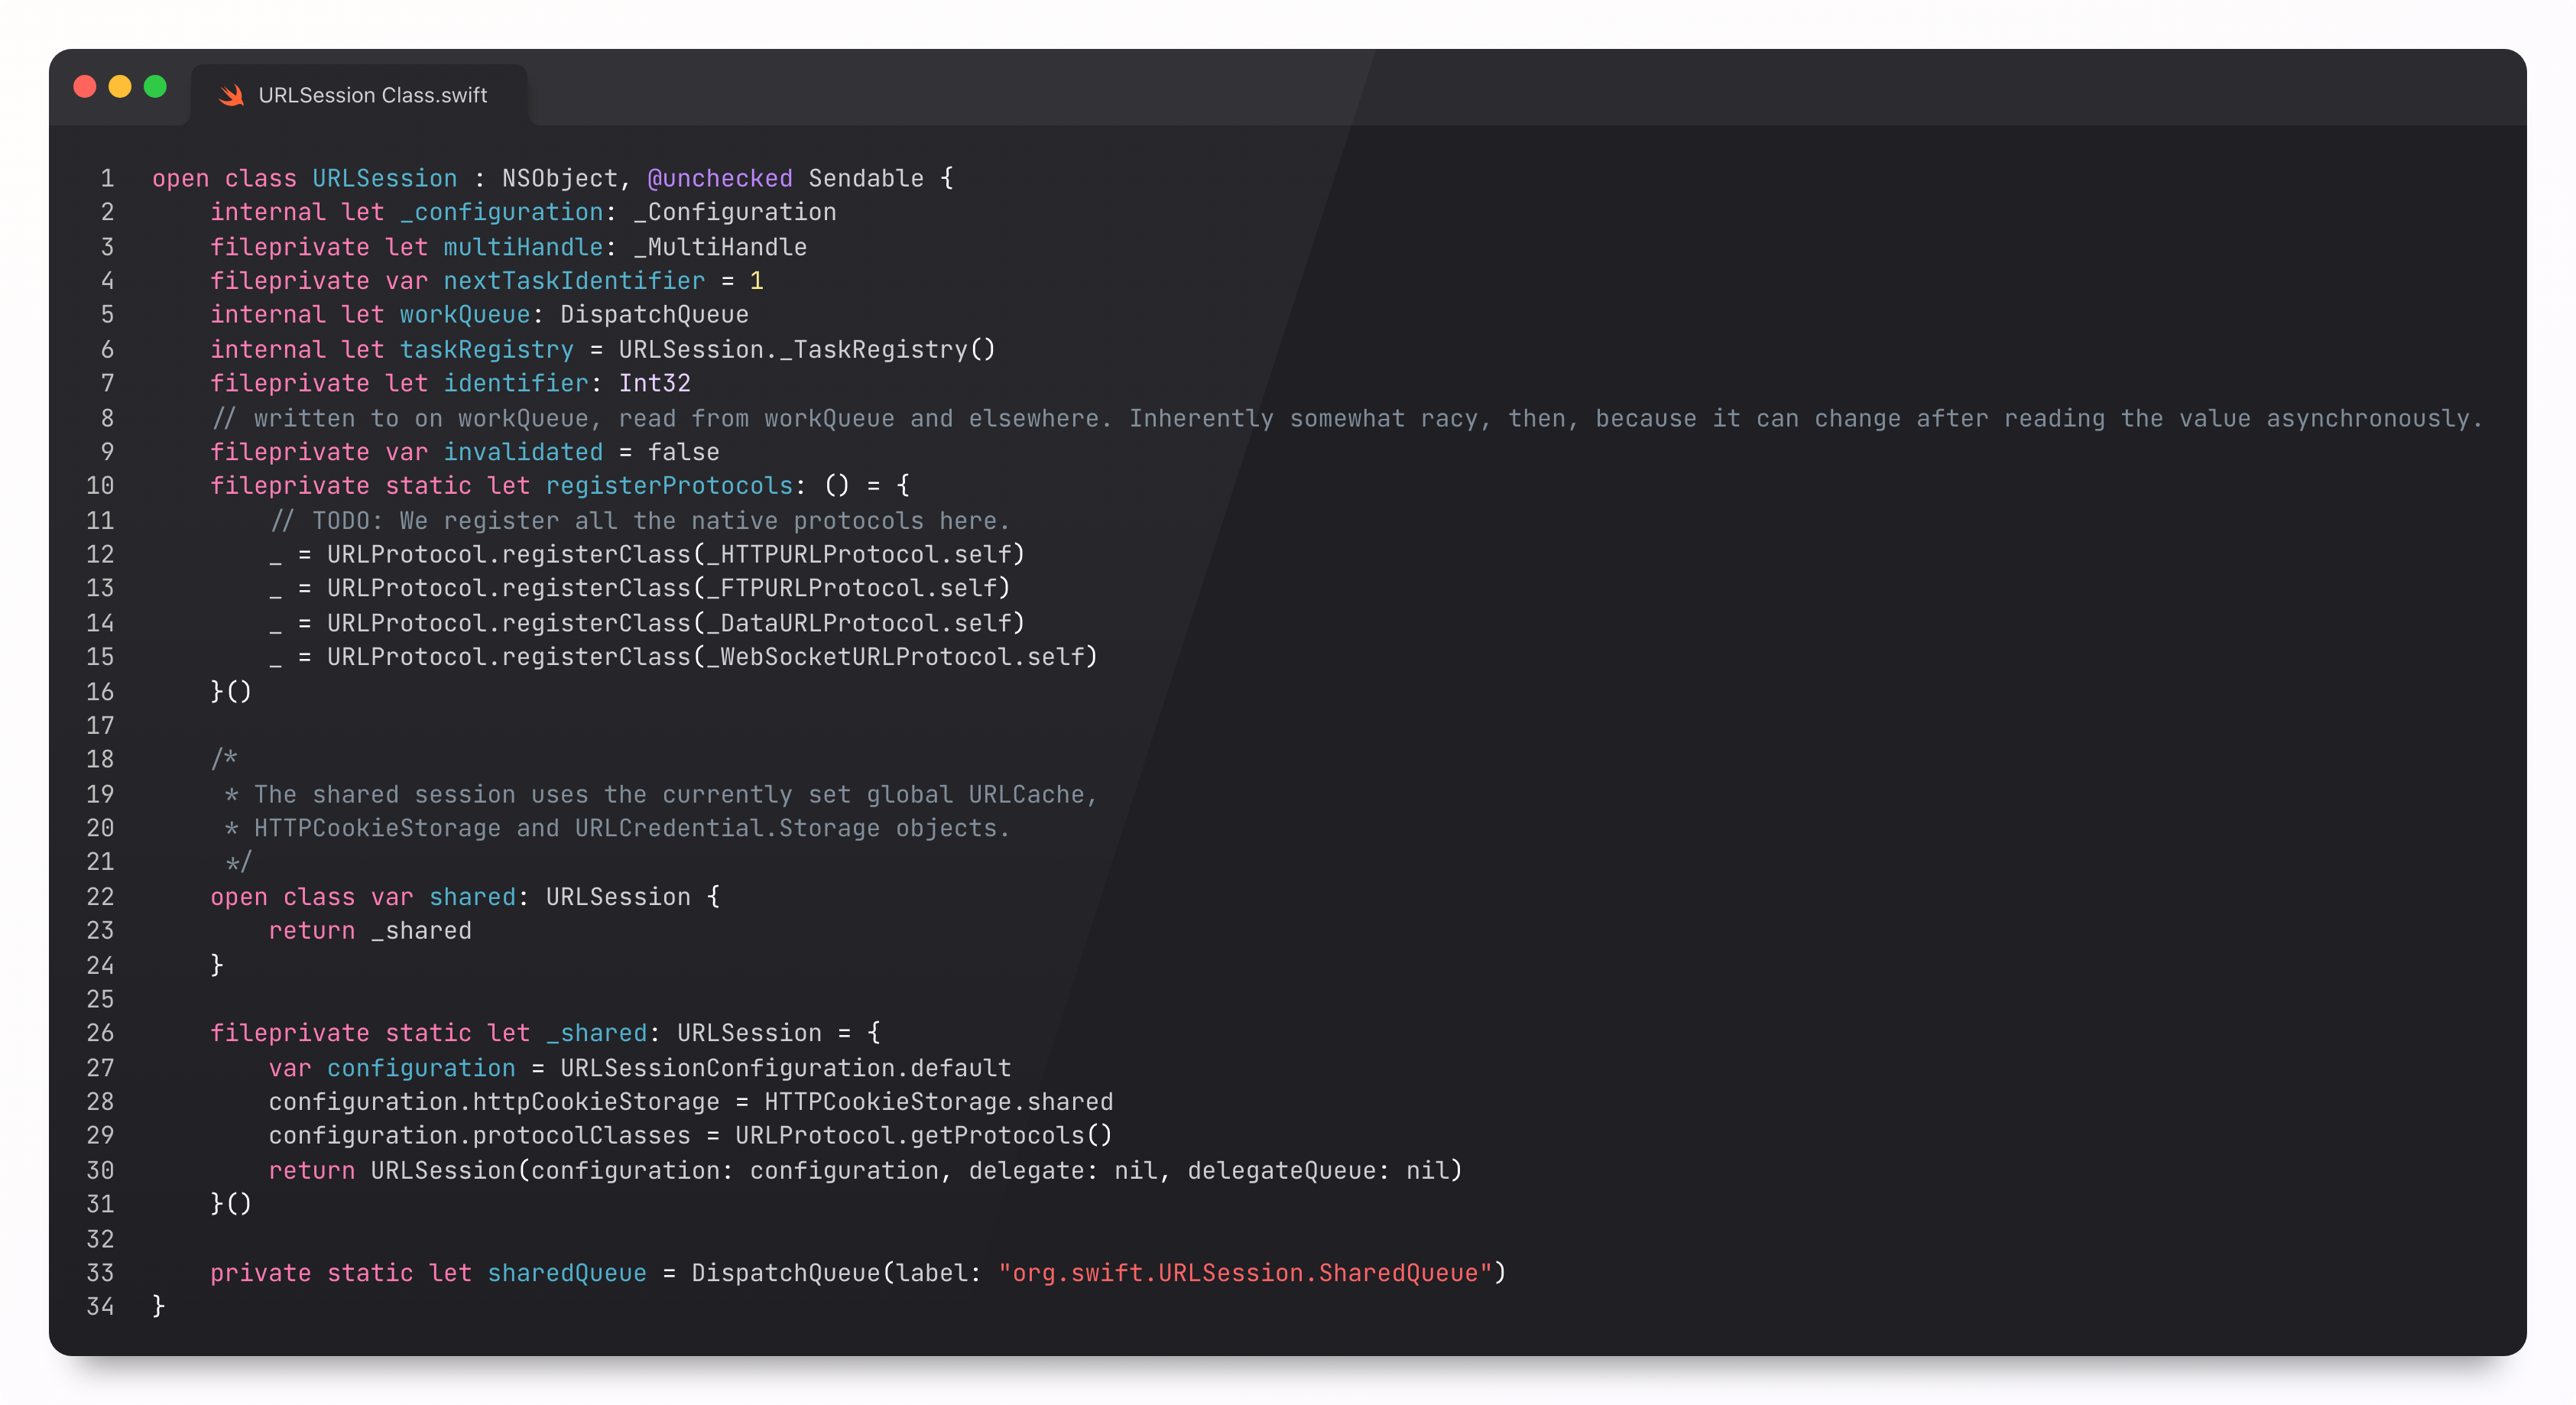This screenshot has height=1405, width=2576.
Task: Click the org.swift.URLSession.SharedQueue string literal
Action: (1245, 1273)
